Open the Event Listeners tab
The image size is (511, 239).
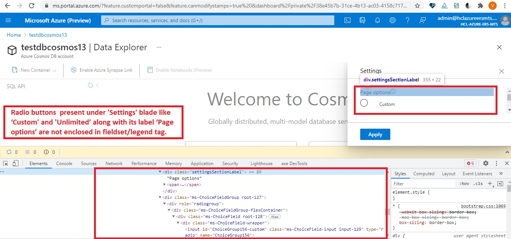point(478,174)
